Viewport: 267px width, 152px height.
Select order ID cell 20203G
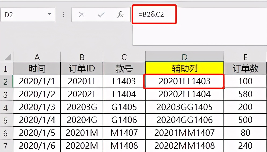click(x=82, y=107)
